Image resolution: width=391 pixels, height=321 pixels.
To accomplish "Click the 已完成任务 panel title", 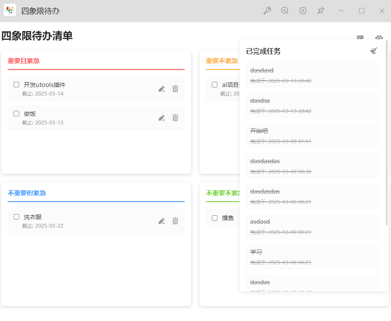I will point(263,51).
